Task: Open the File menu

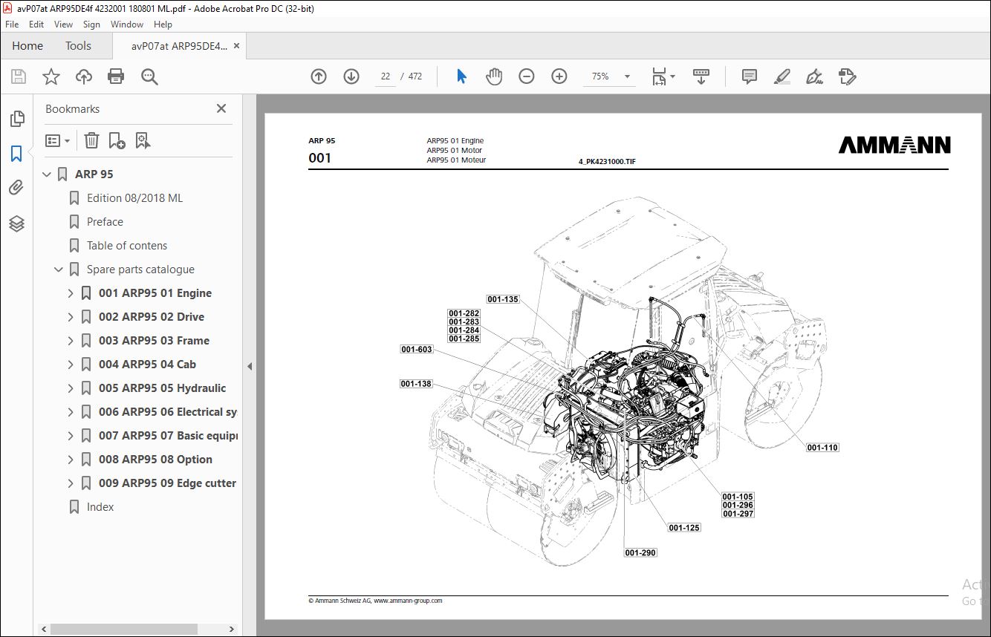Action: (x=12, y=24)
